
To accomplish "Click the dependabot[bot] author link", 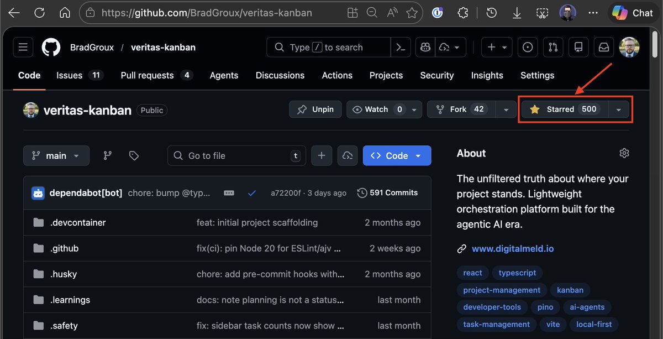I will (x=86, y=193).
